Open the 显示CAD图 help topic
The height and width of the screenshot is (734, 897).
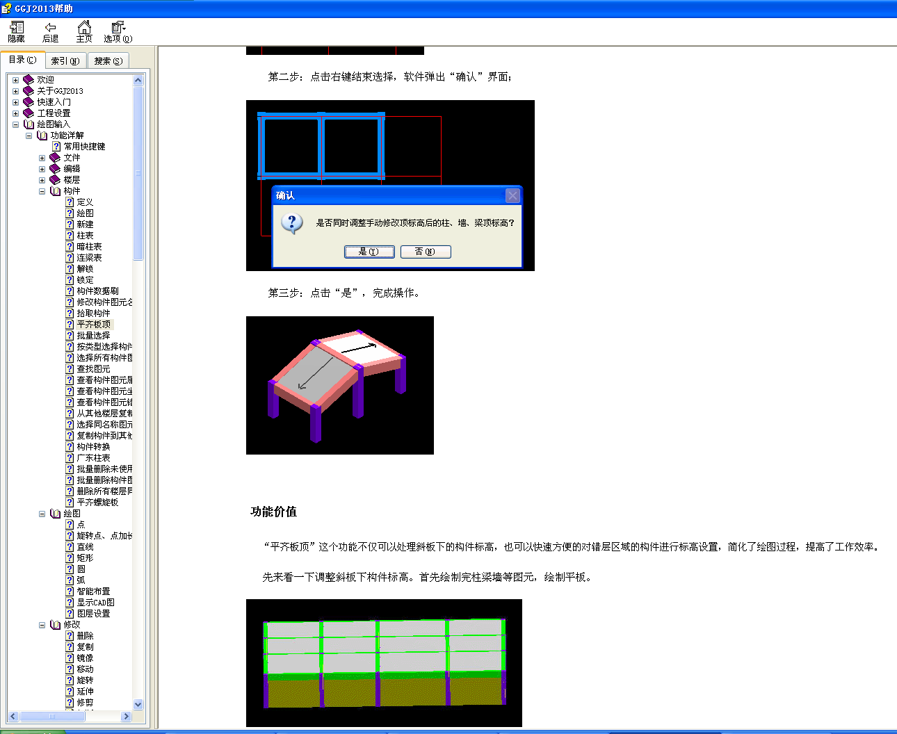click(x=95, y=603)
